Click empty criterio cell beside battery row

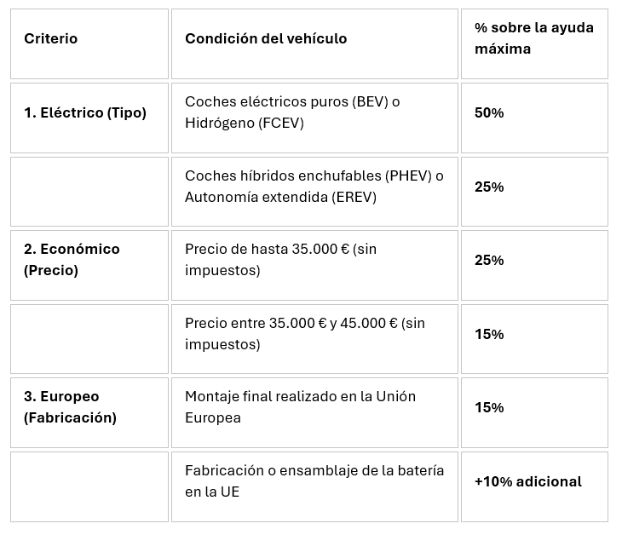(89, 487)
